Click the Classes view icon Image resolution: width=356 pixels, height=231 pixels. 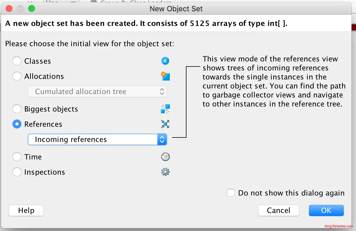pyautogui.click(x=165, y=61)
